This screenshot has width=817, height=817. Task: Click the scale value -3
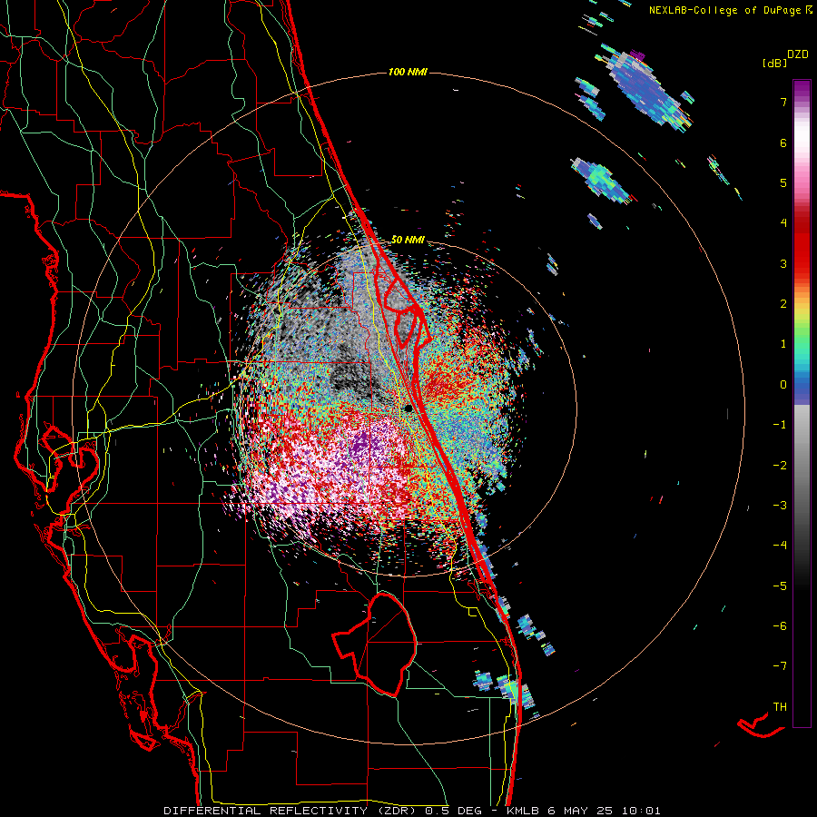pos(780,506)
